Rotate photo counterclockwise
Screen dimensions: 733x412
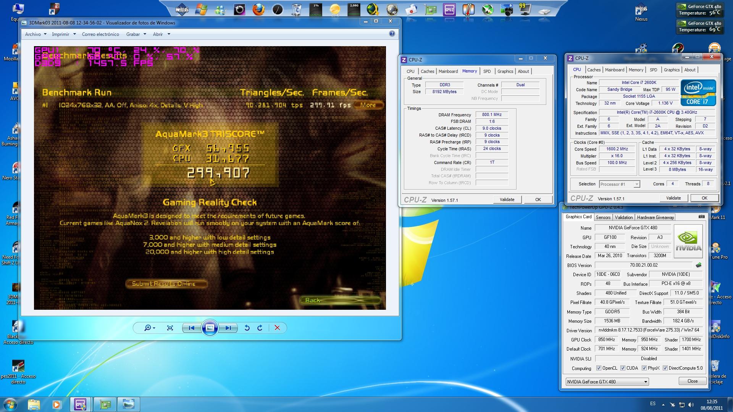pyautogui.click(x=247, y=328)
